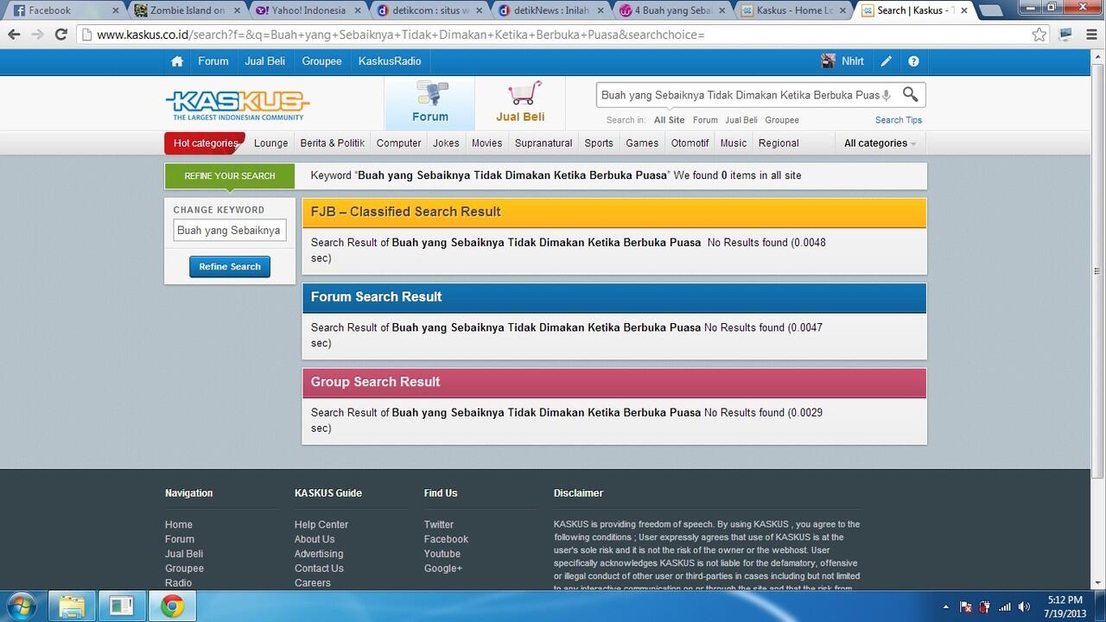Show hidden tray icons arrow
This screenshot has height=622, width=1106.
[x=945, y=607]
